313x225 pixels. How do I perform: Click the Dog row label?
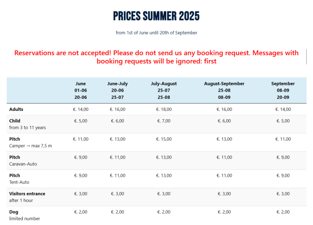pos(14,212)
